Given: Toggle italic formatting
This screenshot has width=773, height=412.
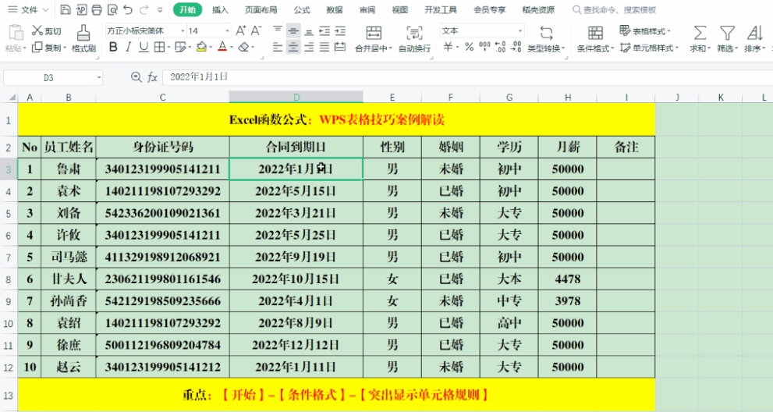Looking at the screenshot, I should click(129, 47).
